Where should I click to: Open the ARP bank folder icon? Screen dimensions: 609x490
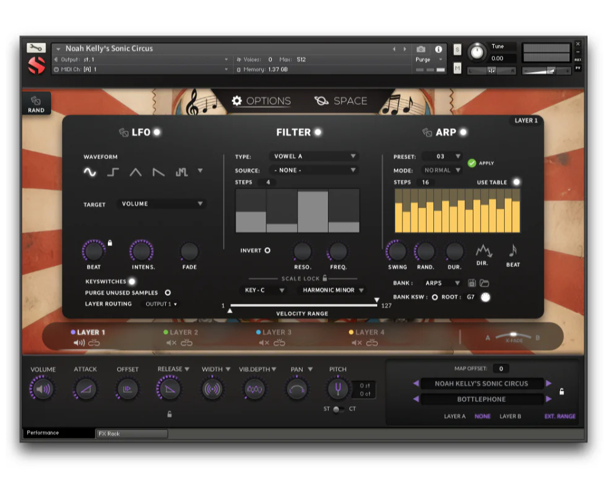[484, 283]
